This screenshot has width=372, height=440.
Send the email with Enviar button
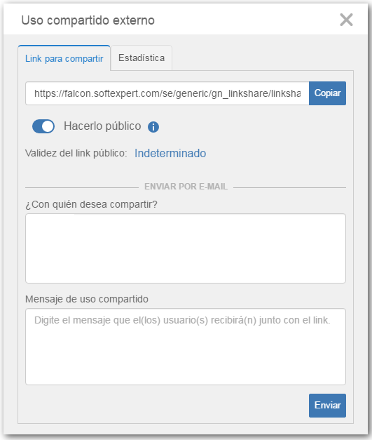[x=327, y=406]
